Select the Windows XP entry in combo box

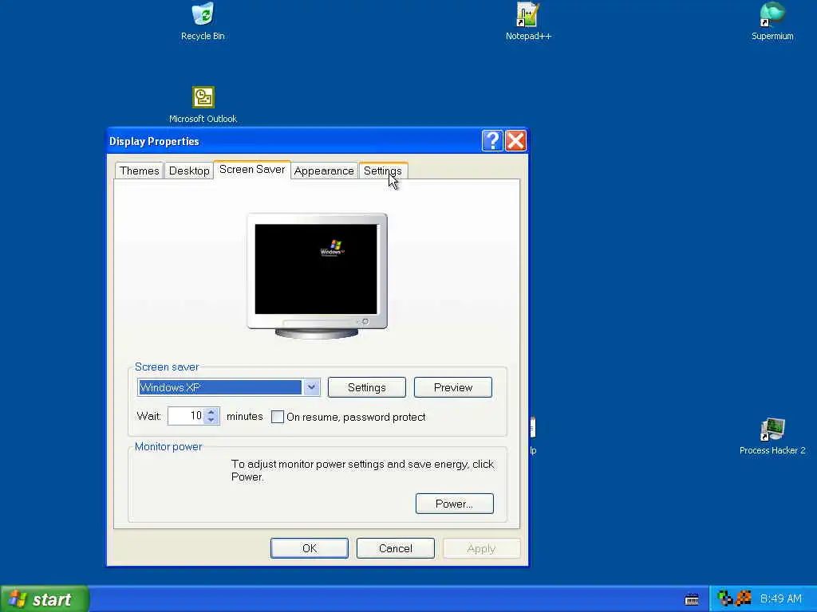click(x=220, y=387)
